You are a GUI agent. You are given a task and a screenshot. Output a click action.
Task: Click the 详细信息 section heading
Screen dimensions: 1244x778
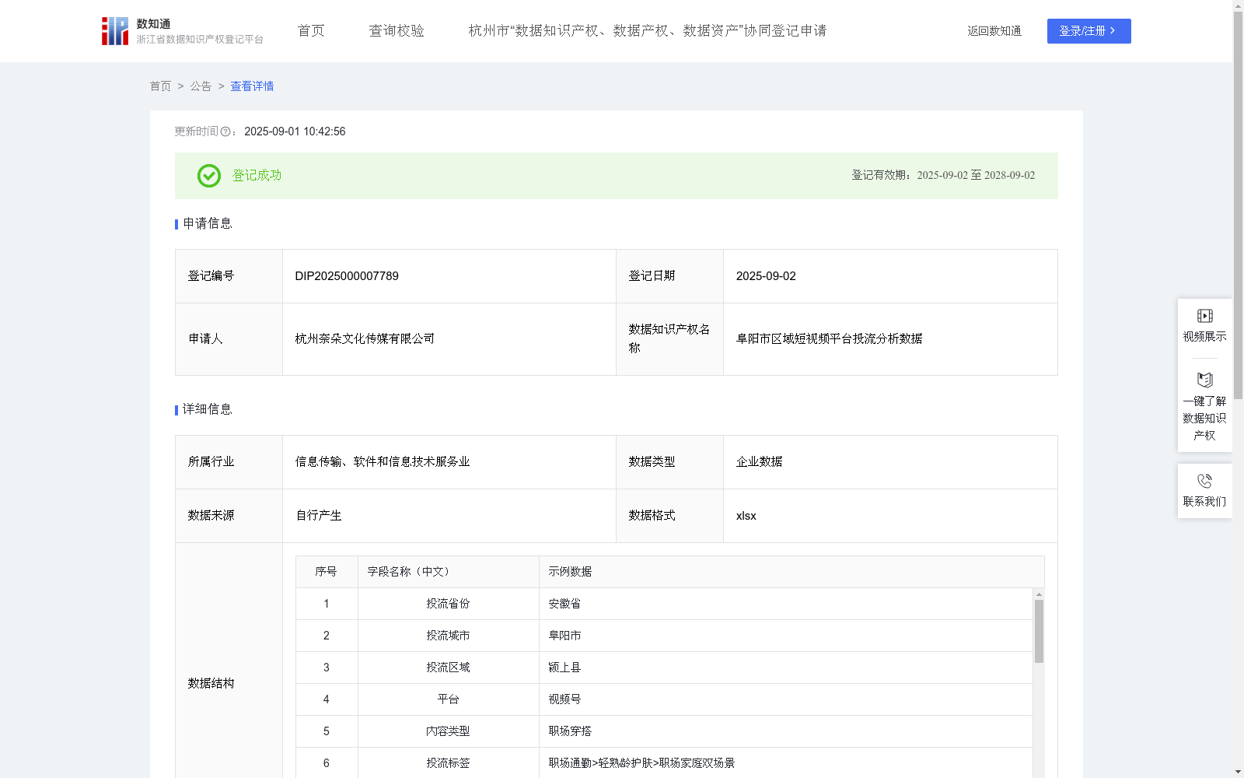[207, 410]
